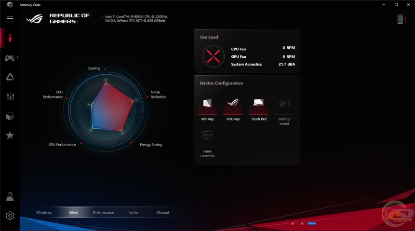Click the fan blade icon in Fan Load

[213, 56]
